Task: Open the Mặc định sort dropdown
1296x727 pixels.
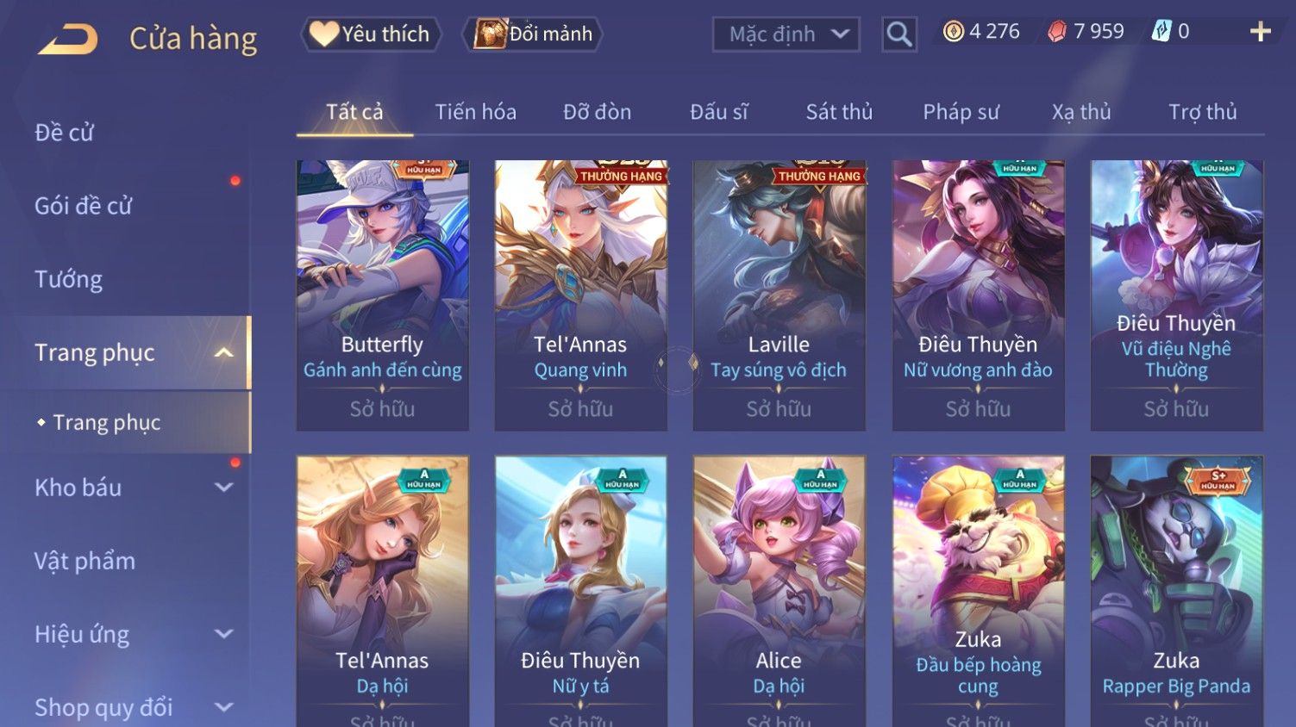Action: 786,34
